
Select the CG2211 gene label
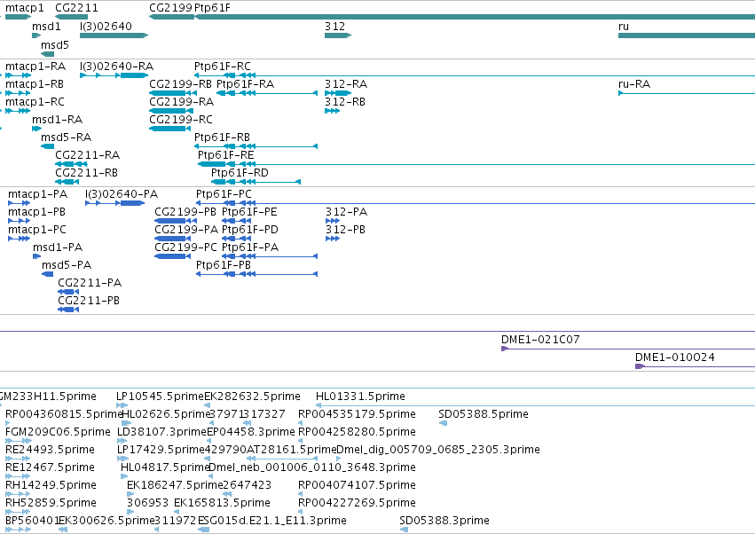(x=76, y=8)
